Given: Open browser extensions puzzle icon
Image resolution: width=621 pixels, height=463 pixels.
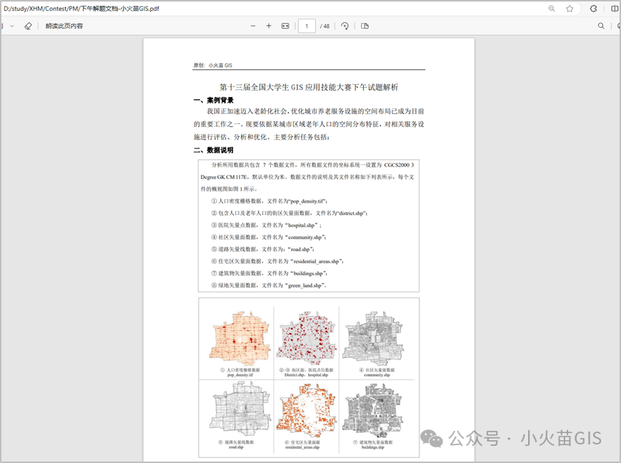Looking at the screenshot, I should pyautogui.click(x=593, y=9).
